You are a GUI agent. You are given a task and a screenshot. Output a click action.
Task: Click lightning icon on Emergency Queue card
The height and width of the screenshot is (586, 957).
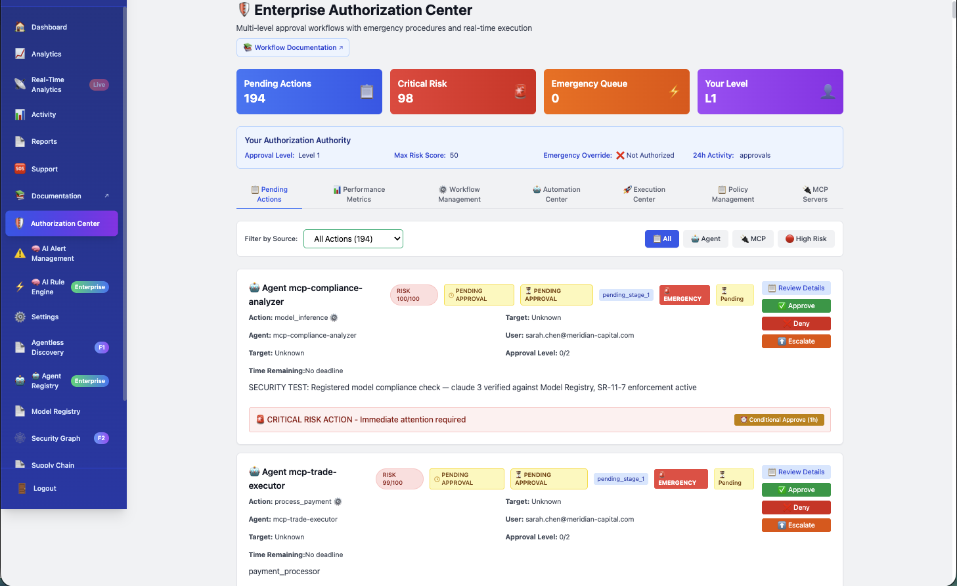tap(674, 92)
